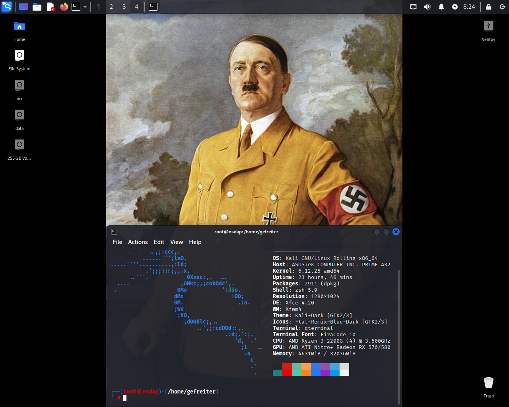Open the volume control in the tray
The image size is (509, 407).
point(427,7)
